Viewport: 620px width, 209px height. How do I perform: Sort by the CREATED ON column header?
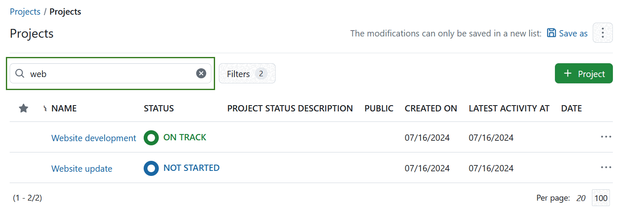(431, 108)
